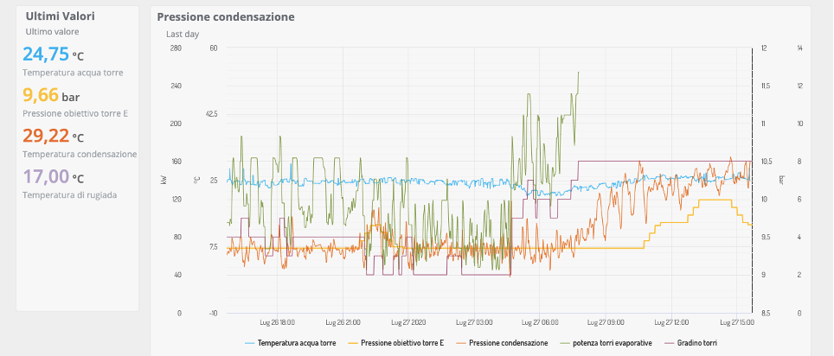834x356 pixels.
Task: Click the Temperatura condensazione label
Action: coord(80,154)
